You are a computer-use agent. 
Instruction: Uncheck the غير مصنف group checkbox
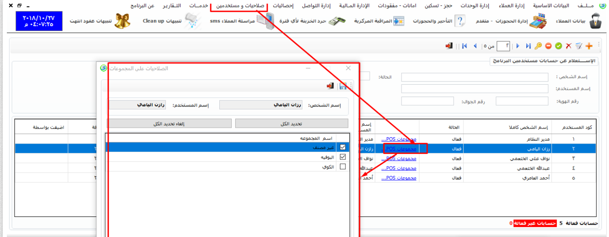tap(343, 147)
